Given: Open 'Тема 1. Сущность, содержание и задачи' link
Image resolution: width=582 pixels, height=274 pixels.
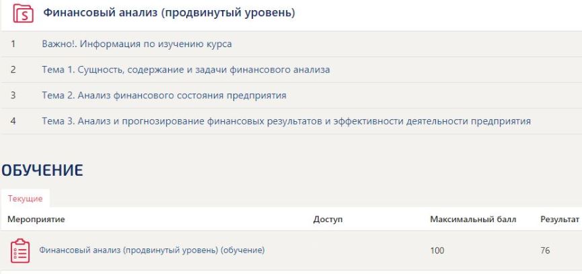Looking at the screenshot, I should (186, 69).
